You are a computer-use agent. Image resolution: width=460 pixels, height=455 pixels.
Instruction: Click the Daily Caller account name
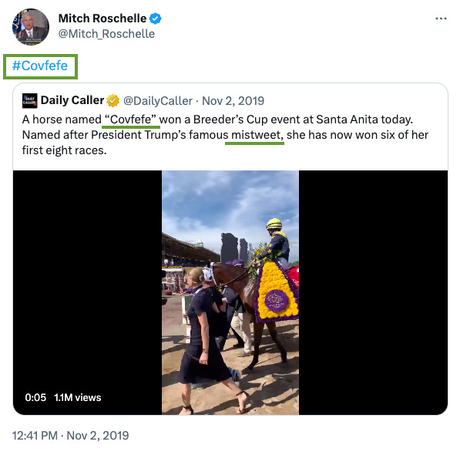(72, 100)
